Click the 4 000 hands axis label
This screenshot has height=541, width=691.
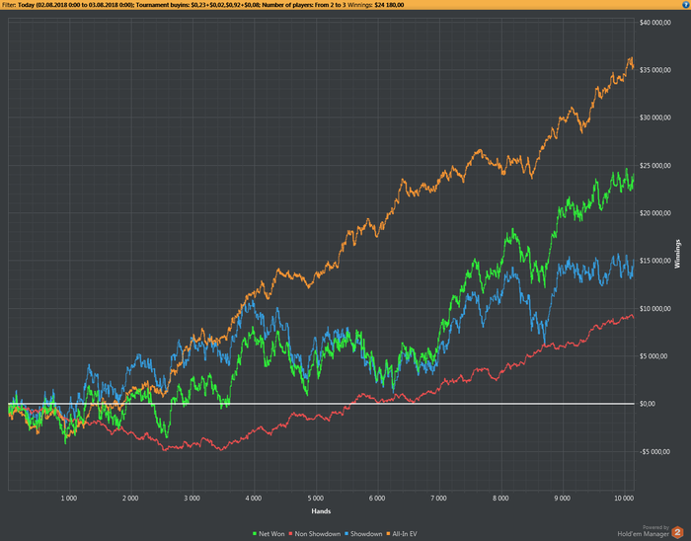pyautogui.click(x=254, y=499)
